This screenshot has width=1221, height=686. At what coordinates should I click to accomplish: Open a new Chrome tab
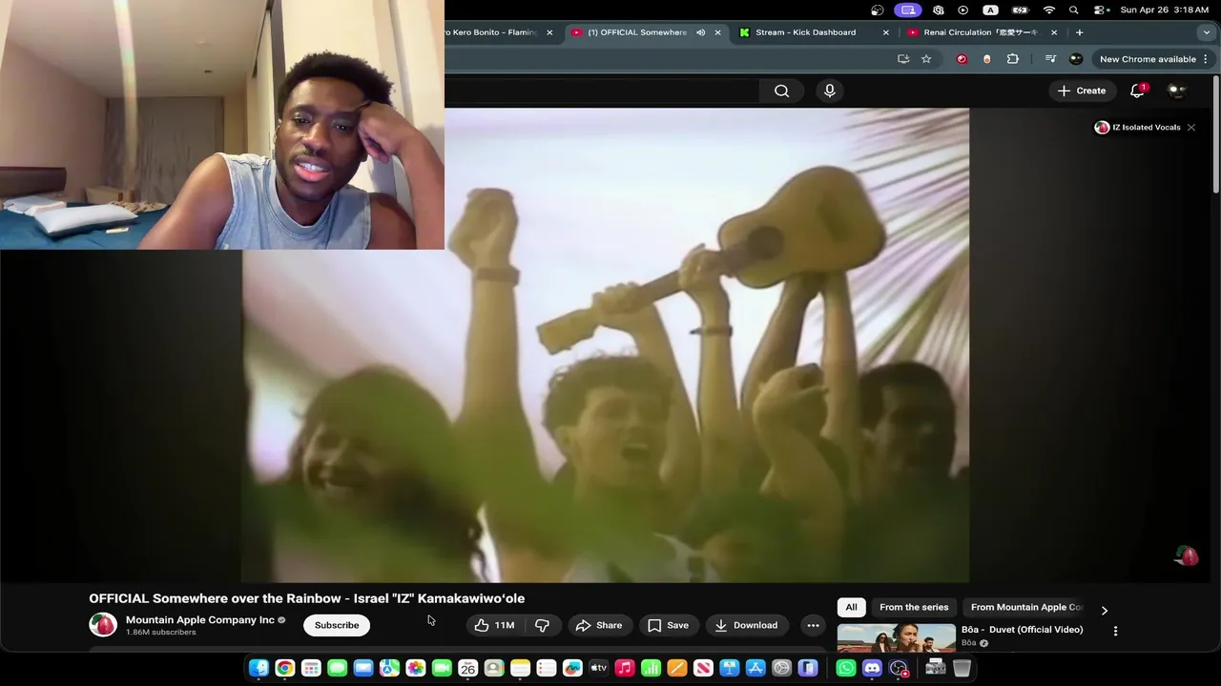[1079, 32]
